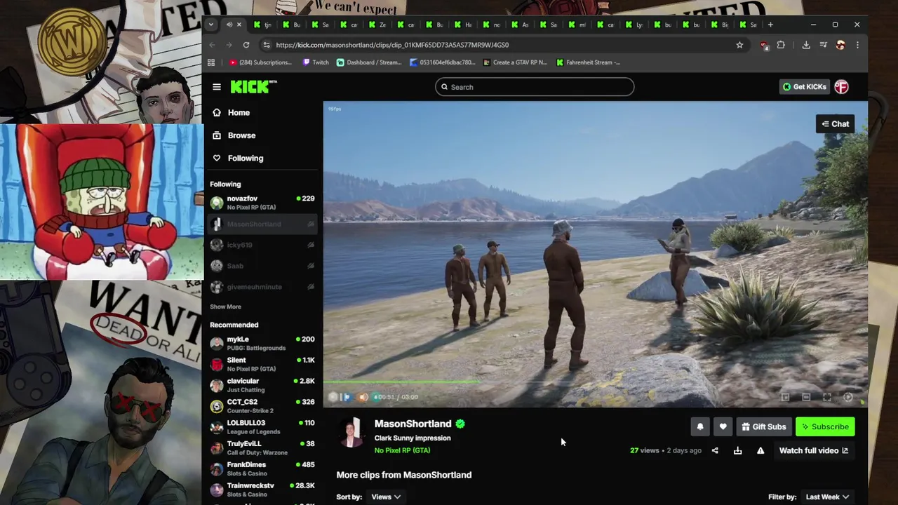This screenshot has width=898, height=505.
Task: Open the Filter by Last Week dropdown
Action: (827, 497)
